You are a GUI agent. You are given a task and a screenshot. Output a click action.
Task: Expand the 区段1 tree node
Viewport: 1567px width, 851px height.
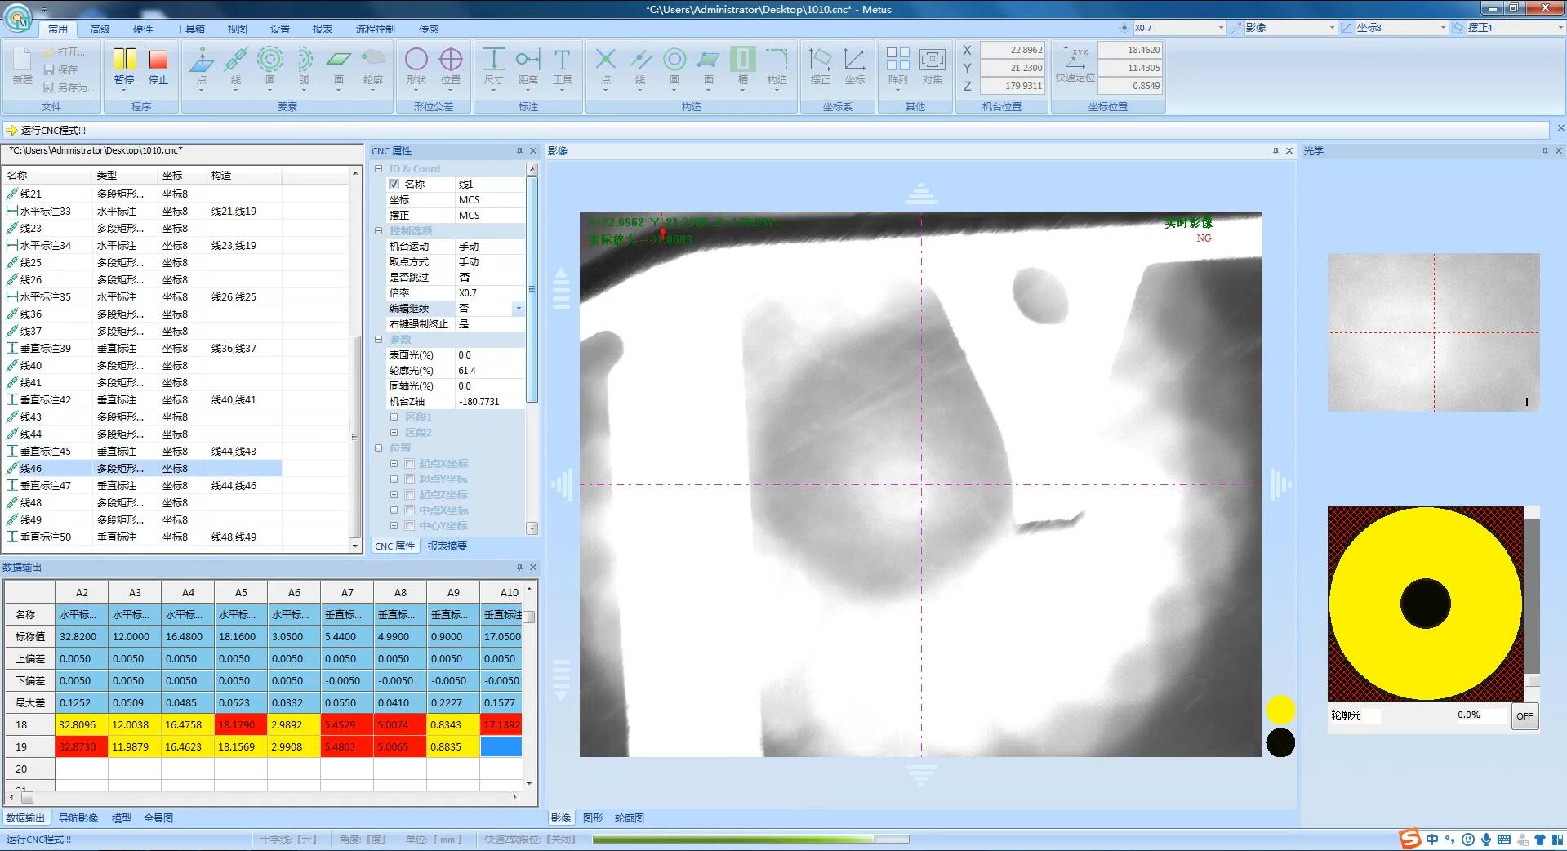click(x=394, y=417)
